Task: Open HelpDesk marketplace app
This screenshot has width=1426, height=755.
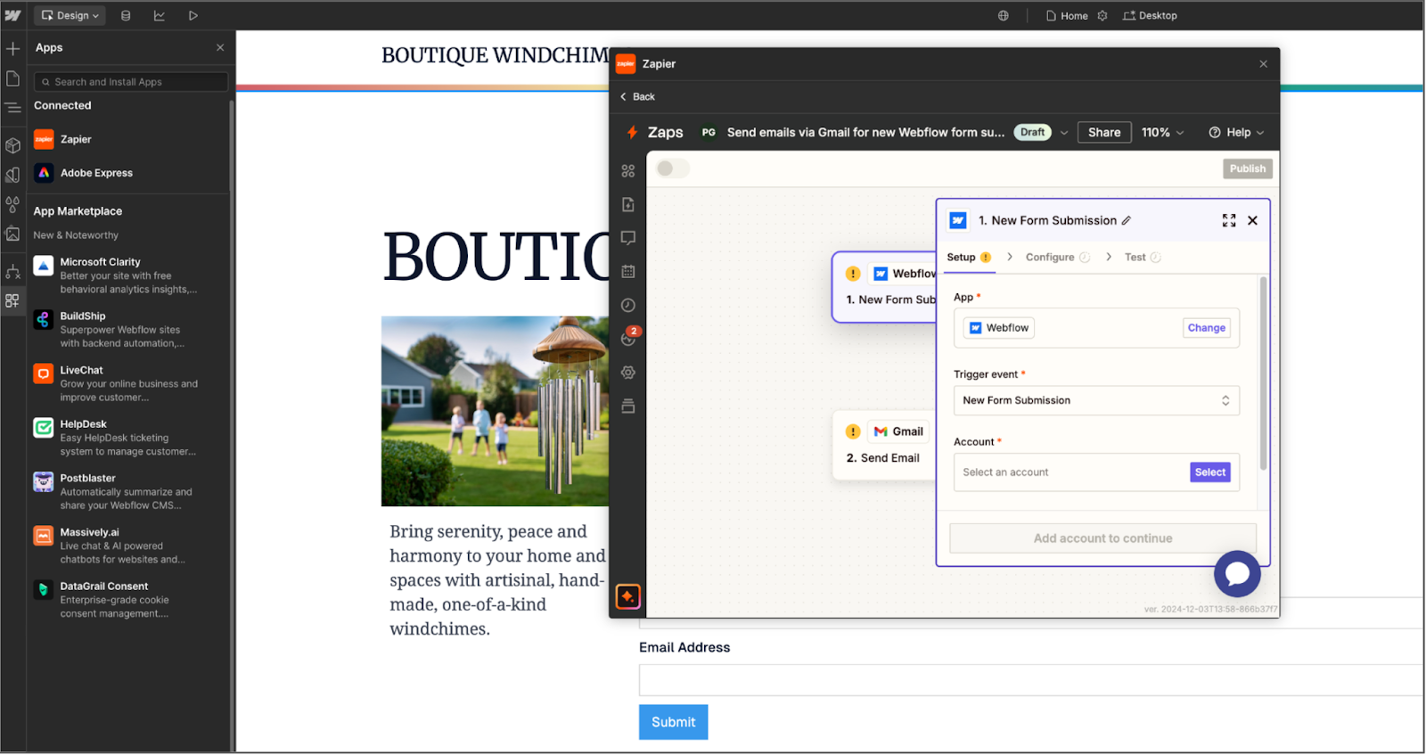Action: coord(130,438)
